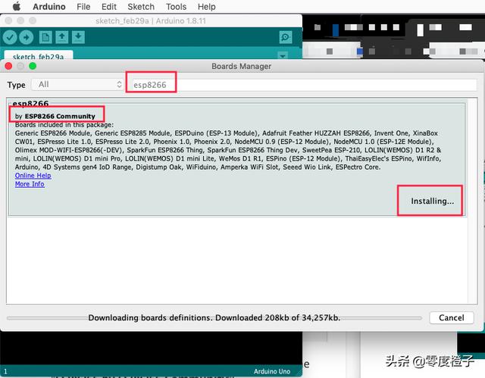The height and width of the screenshot is (378, 485).
Task: Open a sketch with the Open icon
Action: click(x=62, y=37)
